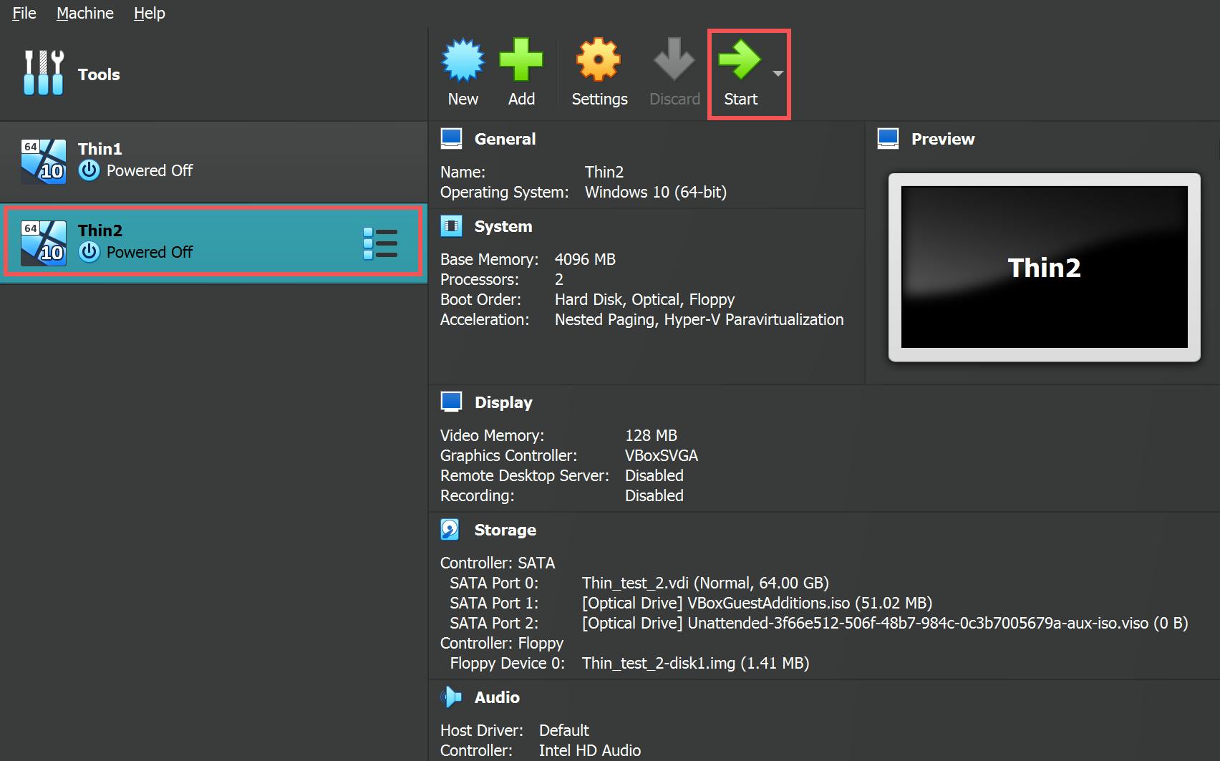Click the Thin1 Windows 10 icon

point(44,161)
